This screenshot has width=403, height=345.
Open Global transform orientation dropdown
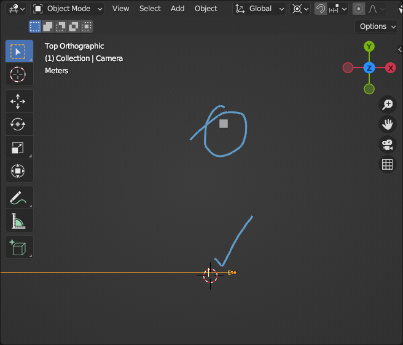tap(260, 9)
